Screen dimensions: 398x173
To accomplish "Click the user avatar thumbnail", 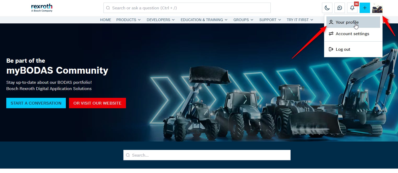I will pos(377,8).
